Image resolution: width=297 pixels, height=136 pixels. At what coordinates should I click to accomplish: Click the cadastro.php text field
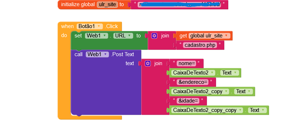coord(200,45)
